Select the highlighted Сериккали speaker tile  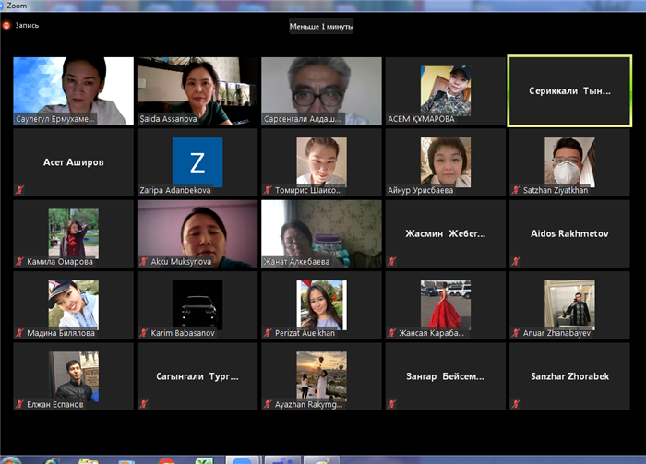click(568, 91)
